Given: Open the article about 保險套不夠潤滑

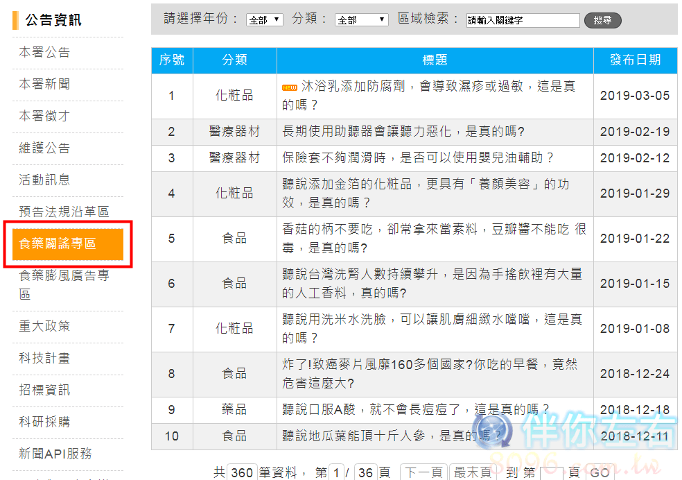Looking at the screenshot, I should click(417, 157).
